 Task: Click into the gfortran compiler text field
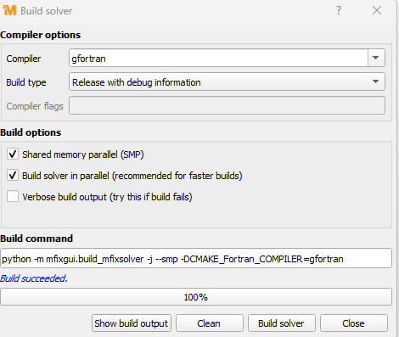(x=218, y=58)
